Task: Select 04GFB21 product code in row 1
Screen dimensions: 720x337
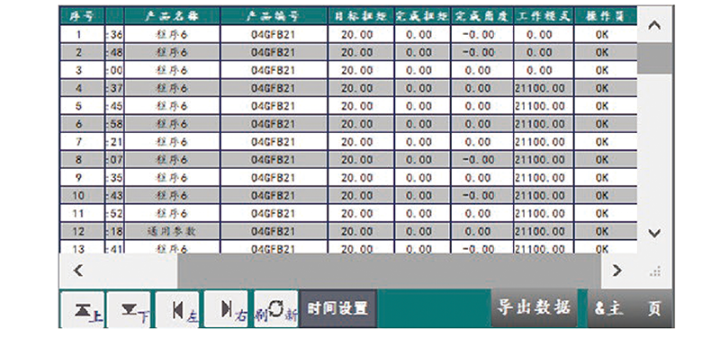Action: pyautogui.click(x=274, y=34)
